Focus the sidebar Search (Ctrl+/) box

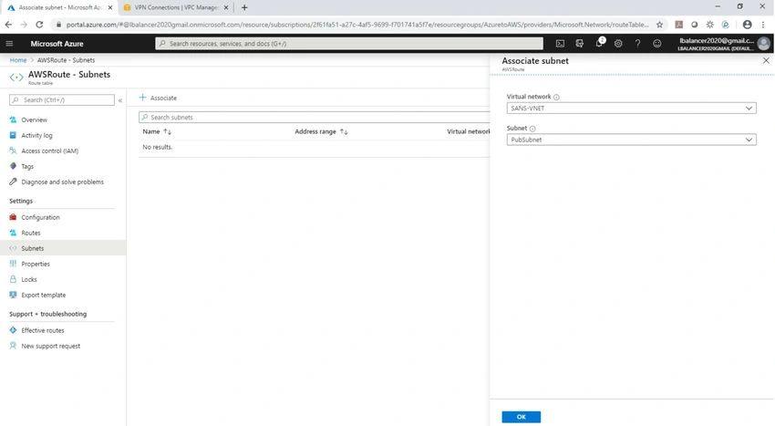tap(62, 100)
